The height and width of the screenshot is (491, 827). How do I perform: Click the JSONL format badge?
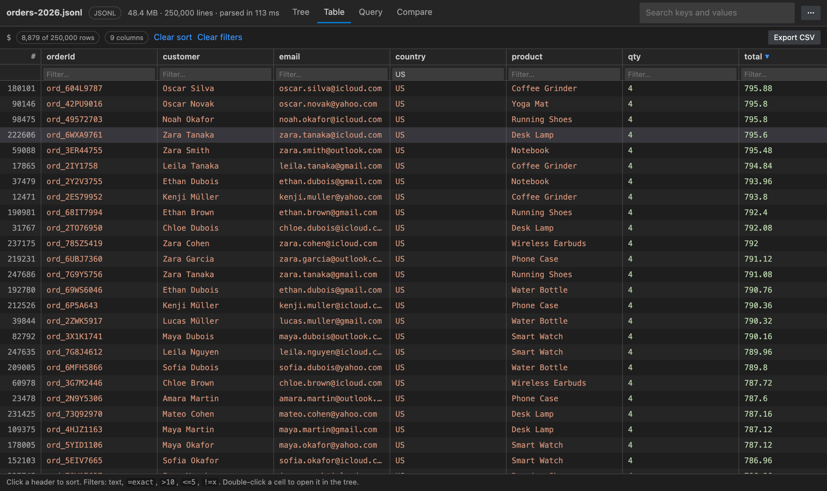(105, 13)
